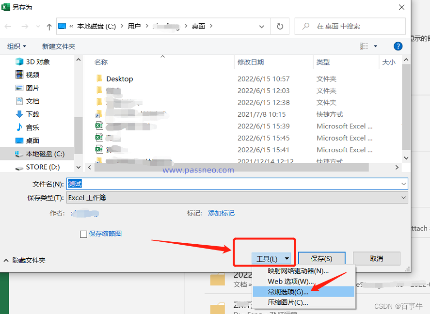Choose Web 选项(W)... menu item
This screenshot has width=430, height=314.
click(303, 282)
